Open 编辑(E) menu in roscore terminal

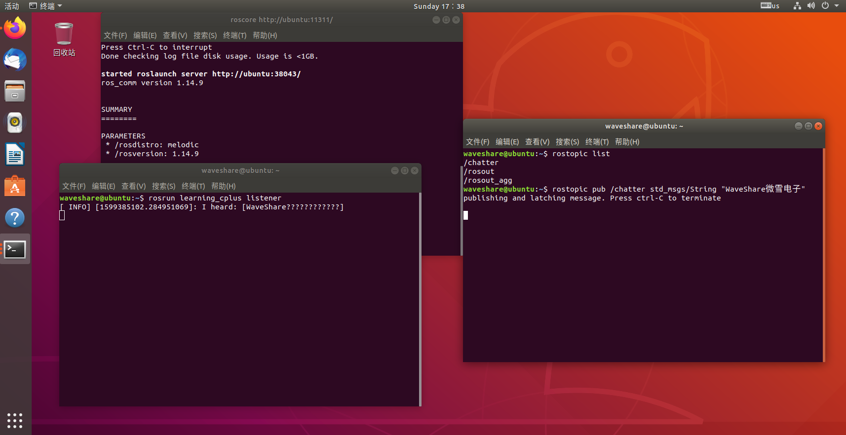[145, 35]
